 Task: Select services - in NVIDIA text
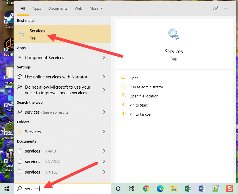pyautogui.click(x=42, y=162)
